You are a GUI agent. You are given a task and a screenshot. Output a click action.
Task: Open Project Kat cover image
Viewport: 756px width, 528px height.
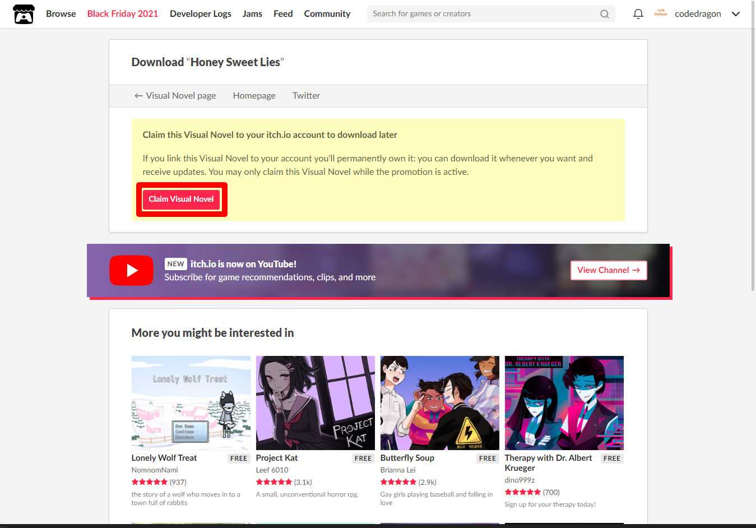316,403
